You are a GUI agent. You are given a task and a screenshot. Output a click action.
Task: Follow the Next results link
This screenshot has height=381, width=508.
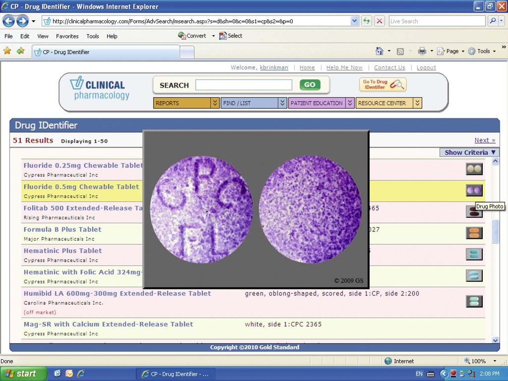click(x=485, y=140)
